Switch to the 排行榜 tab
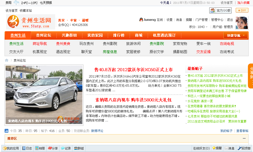Image resolution: width=253 pixels, height=152 pixels. point(119,35)
